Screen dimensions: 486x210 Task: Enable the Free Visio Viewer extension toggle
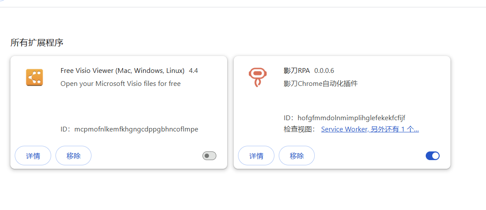pos(209,156)
